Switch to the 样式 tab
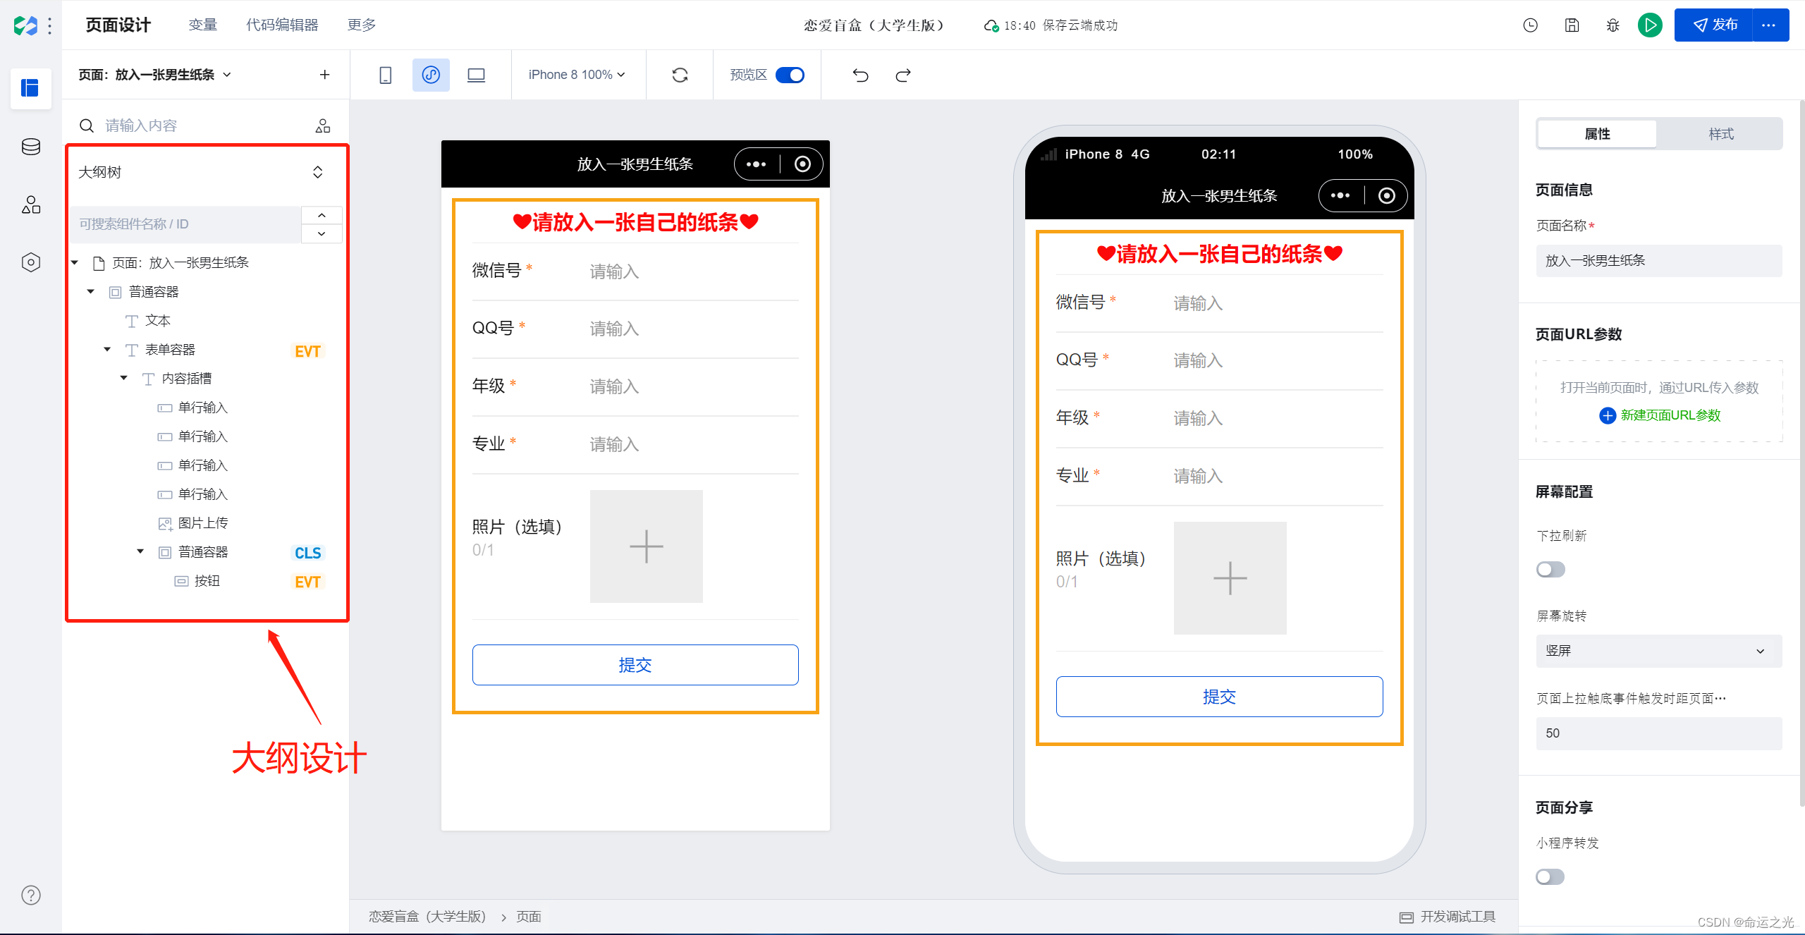This screenshot has height=935, width=1805. (x=1720, y=134)
